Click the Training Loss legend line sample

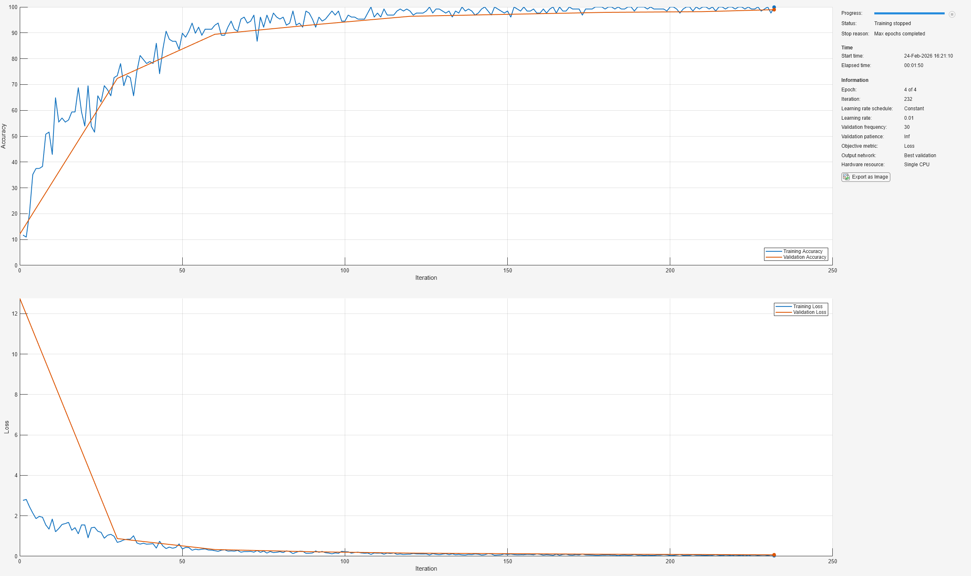click(x=783, y=307)
